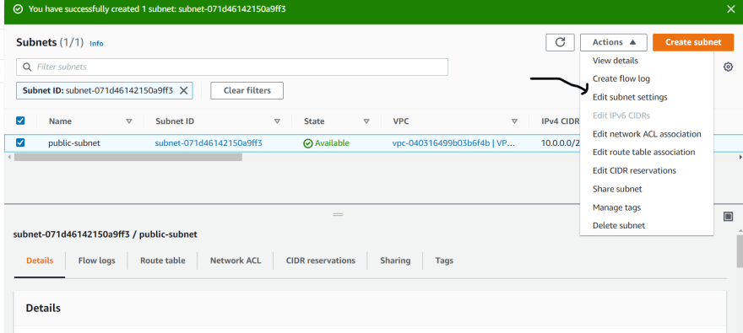Image resolution: width=743 pixels, height=333 pixels.
Task: Remove the Subnet ID filter chip
Action: pos(183,90)
